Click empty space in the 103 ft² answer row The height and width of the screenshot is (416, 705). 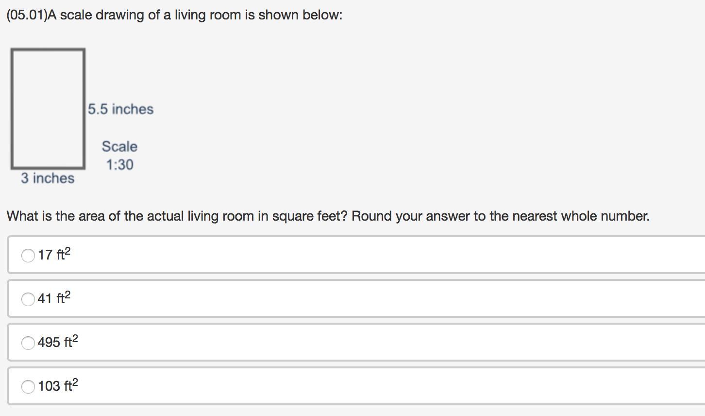click(388, 386)
